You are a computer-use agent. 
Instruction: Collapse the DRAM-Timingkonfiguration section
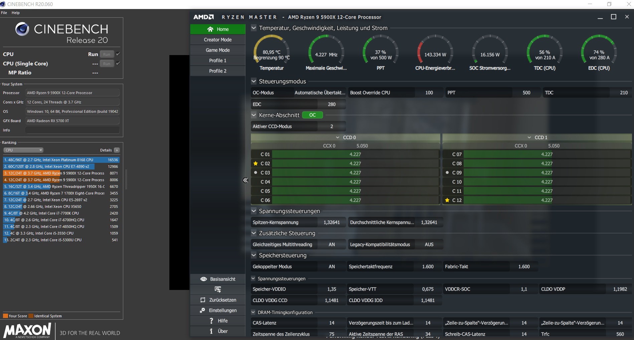click(253, 312)
